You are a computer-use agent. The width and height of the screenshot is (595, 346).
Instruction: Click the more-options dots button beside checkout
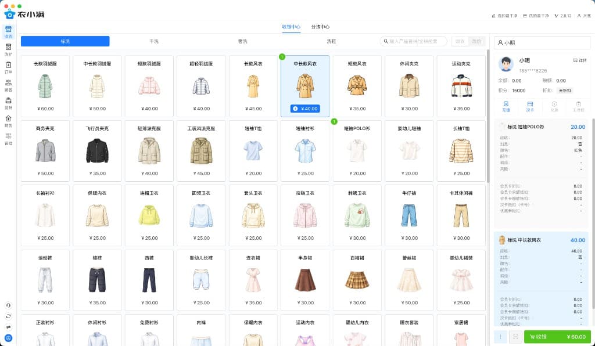click(x=500, y=337)
